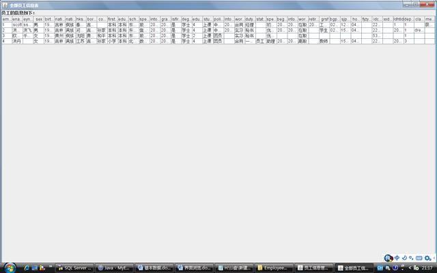The height and width of the screenshot is (273, 437).
Task: Switch to Employee taskbar window
Action: (x=274, y=268)
